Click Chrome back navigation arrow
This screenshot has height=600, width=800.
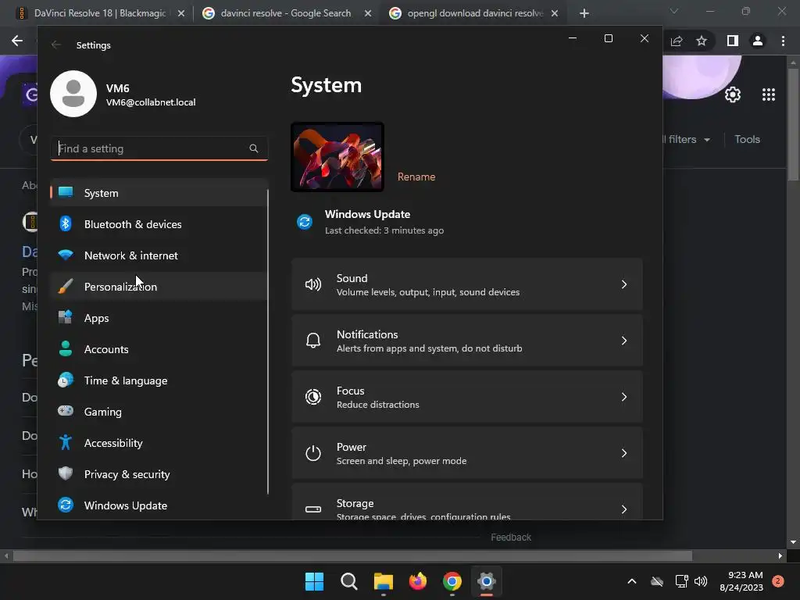coord(17,41)
